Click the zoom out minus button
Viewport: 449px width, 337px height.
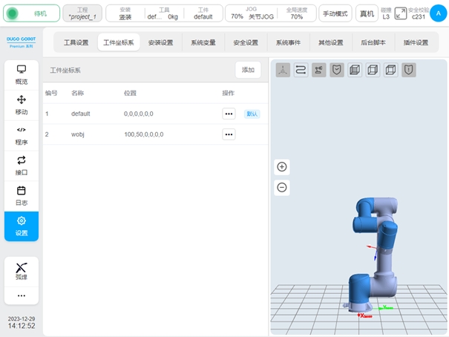282,187
